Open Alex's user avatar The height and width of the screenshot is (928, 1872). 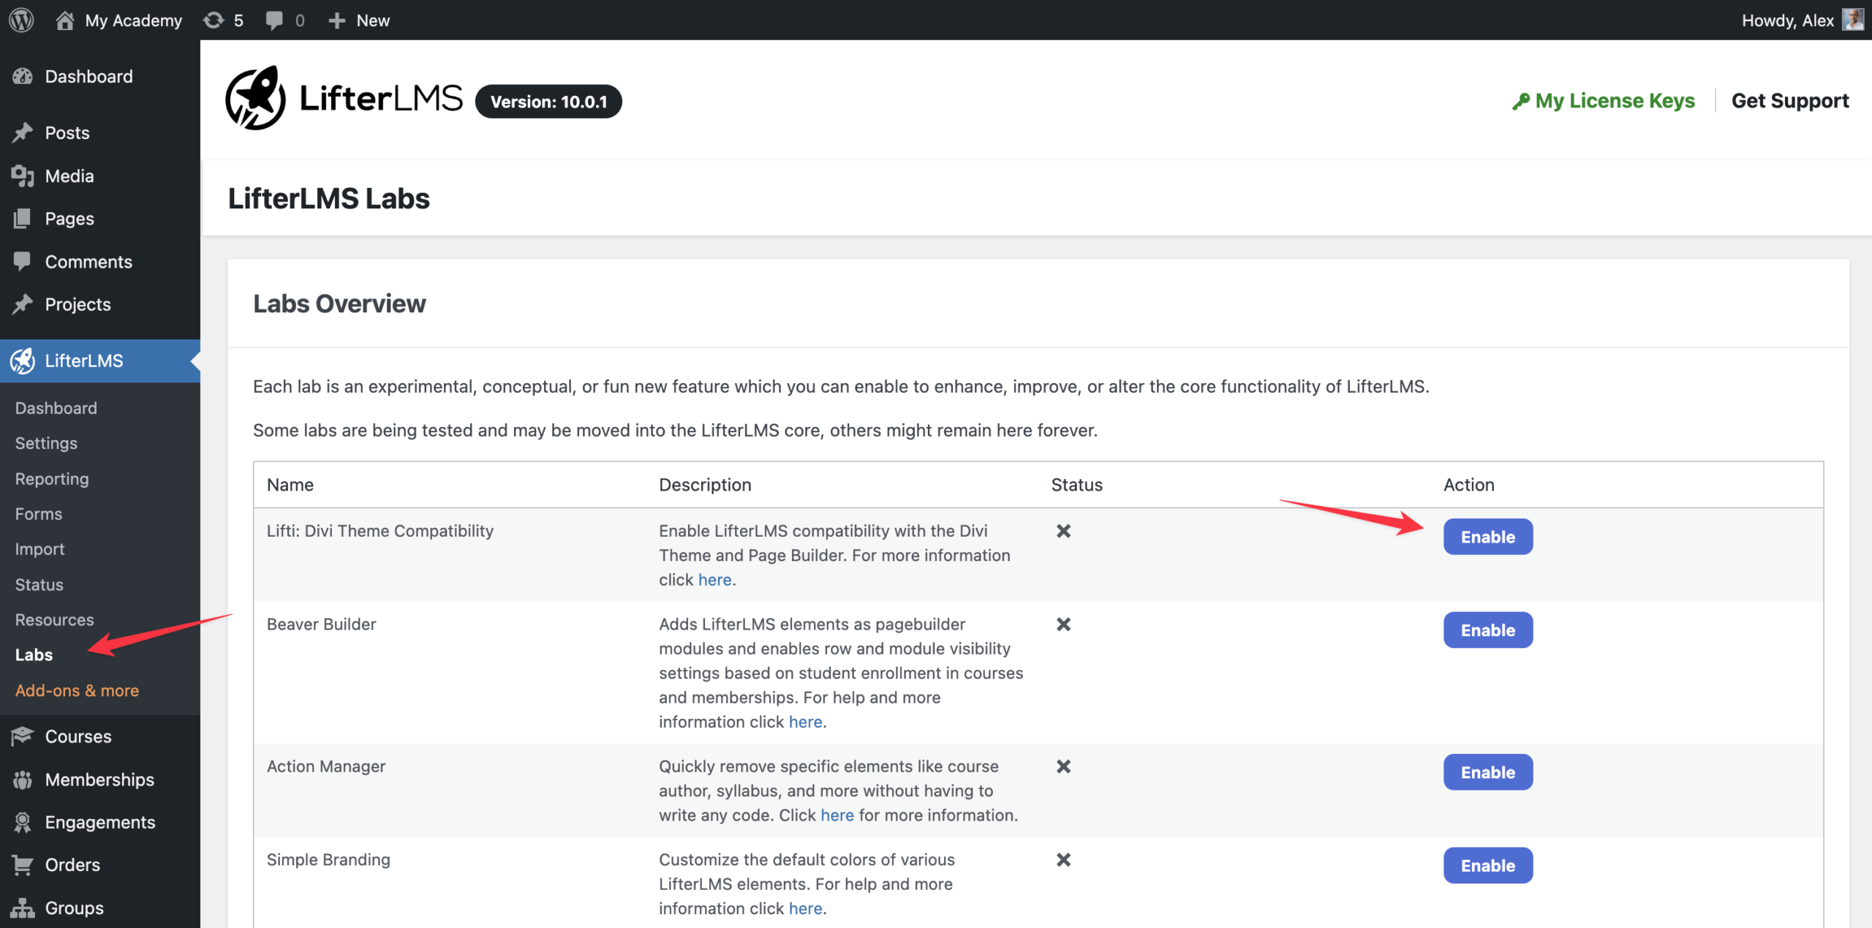click(x=1852, y=20)
